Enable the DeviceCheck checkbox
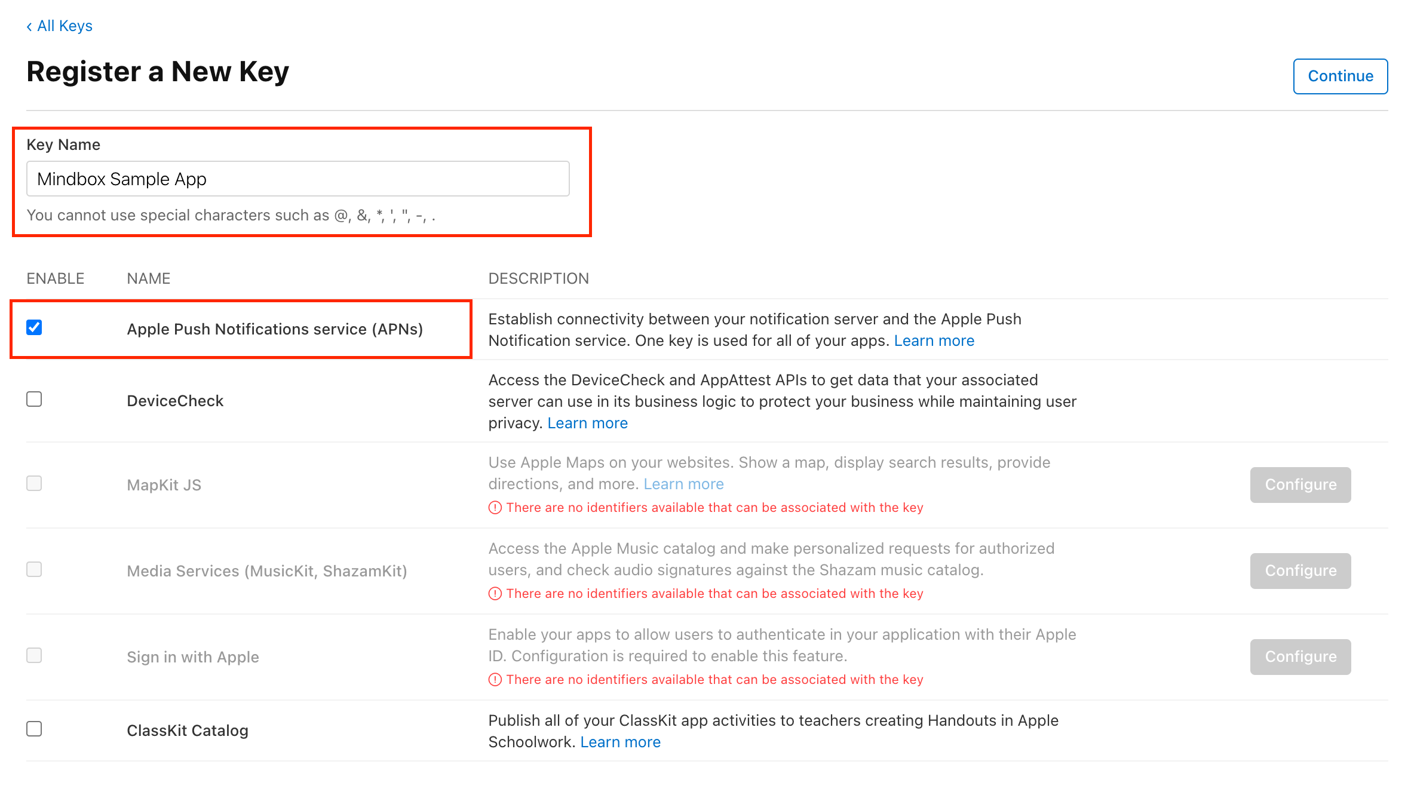1411x804 pixels. tap(34, 399)
